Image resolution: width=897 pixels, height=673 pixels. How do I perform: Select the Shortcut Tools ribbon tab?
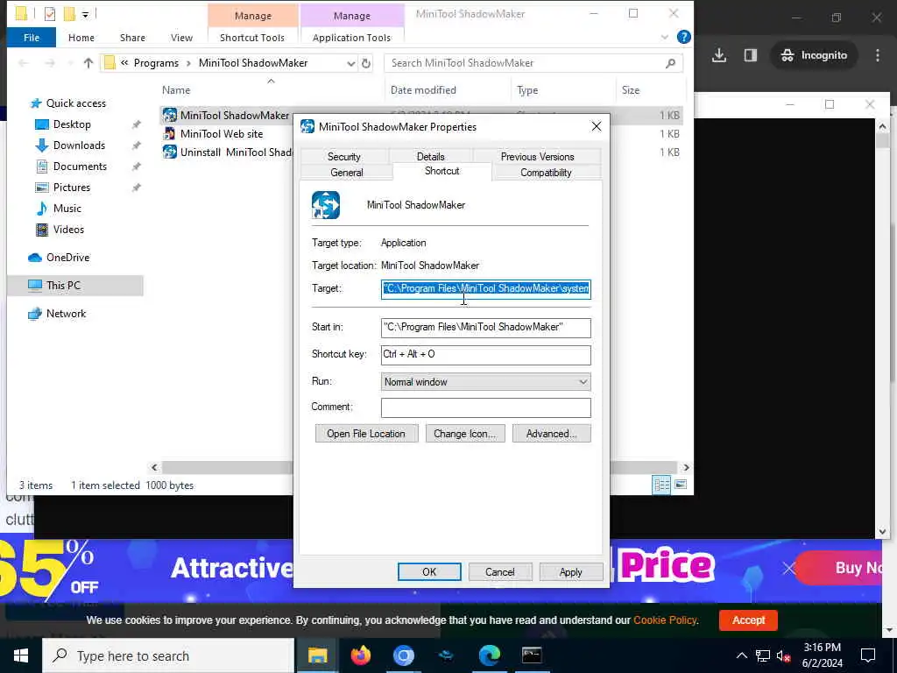[x=252, y=38]
